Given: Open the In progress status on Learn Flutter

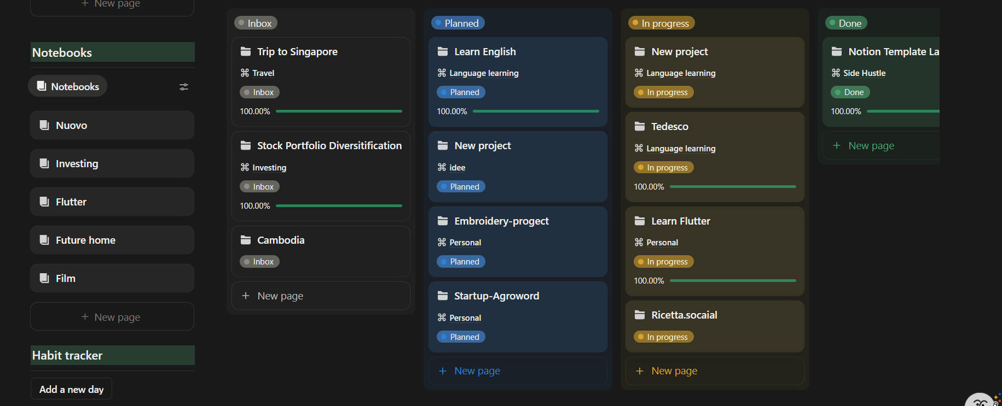Looking at the screenshot, I should pos(663,262).
